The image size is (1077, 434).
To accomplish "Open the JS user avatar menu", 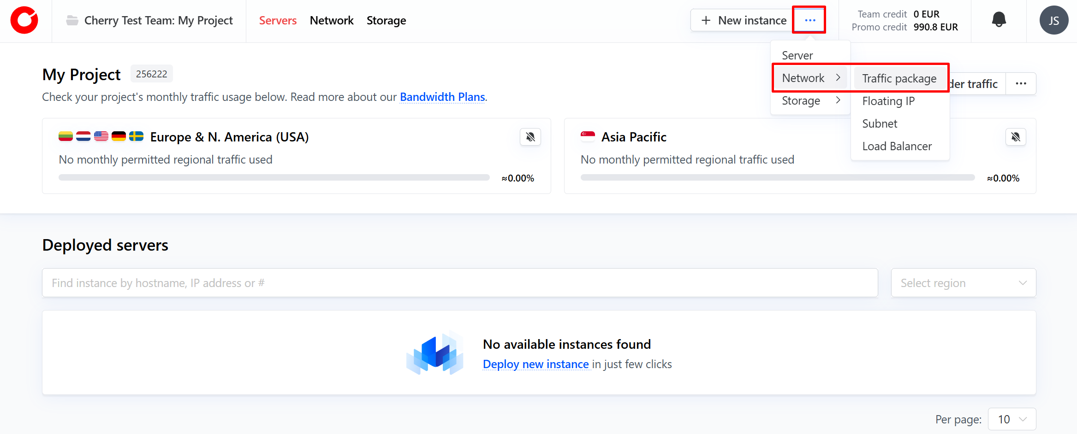I will (1053, 21).
